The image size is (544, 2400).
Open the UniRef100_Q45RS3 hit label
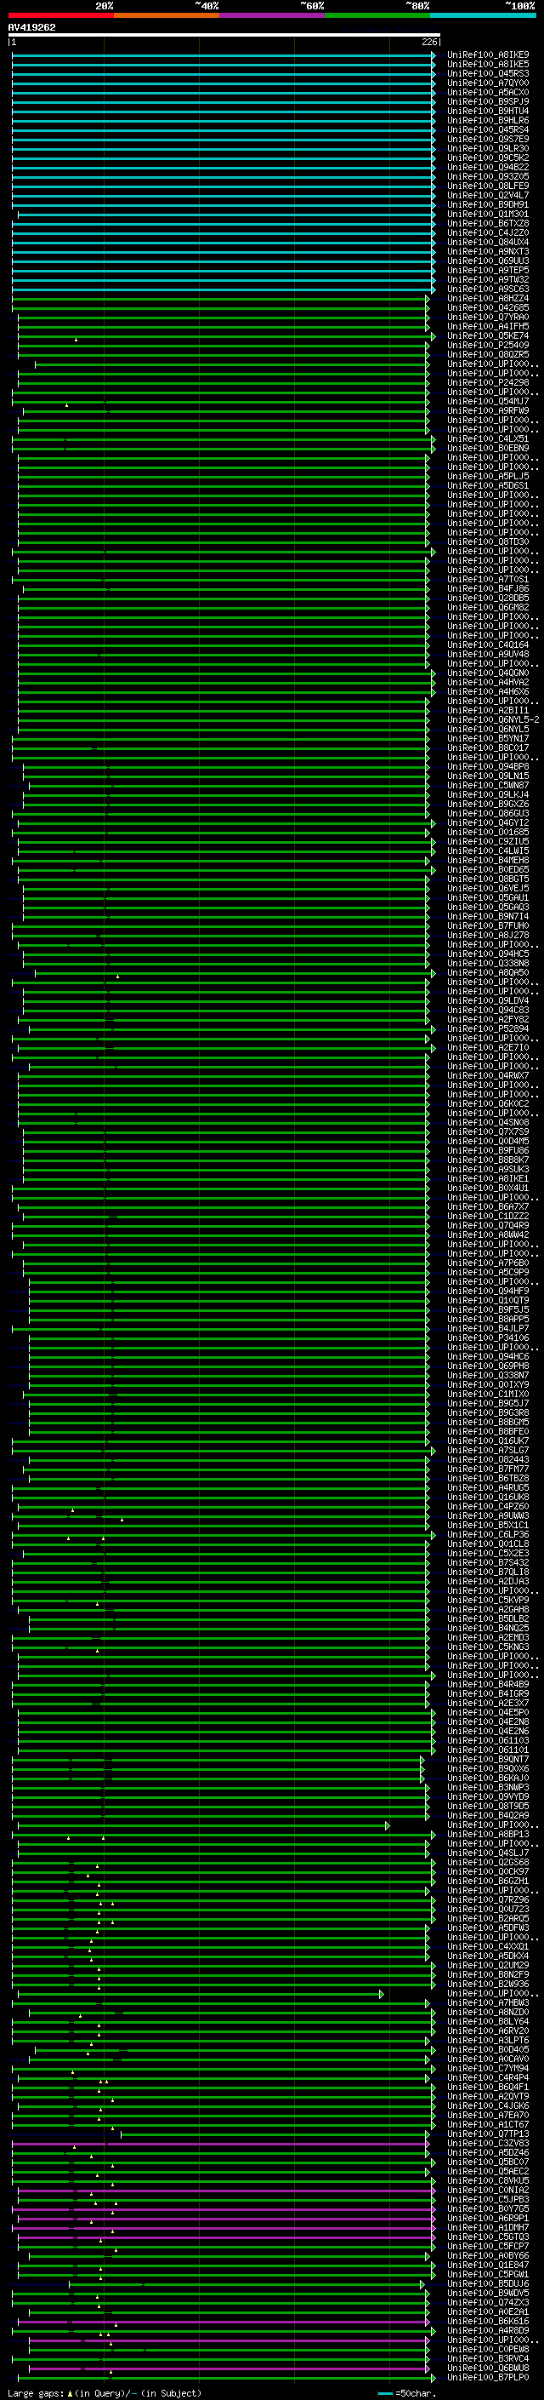point(488,73)
